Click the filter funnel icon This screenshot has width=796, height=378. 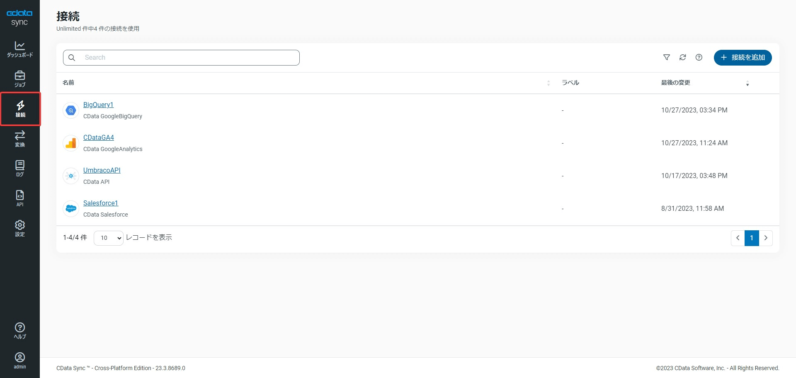coord(667,58)
